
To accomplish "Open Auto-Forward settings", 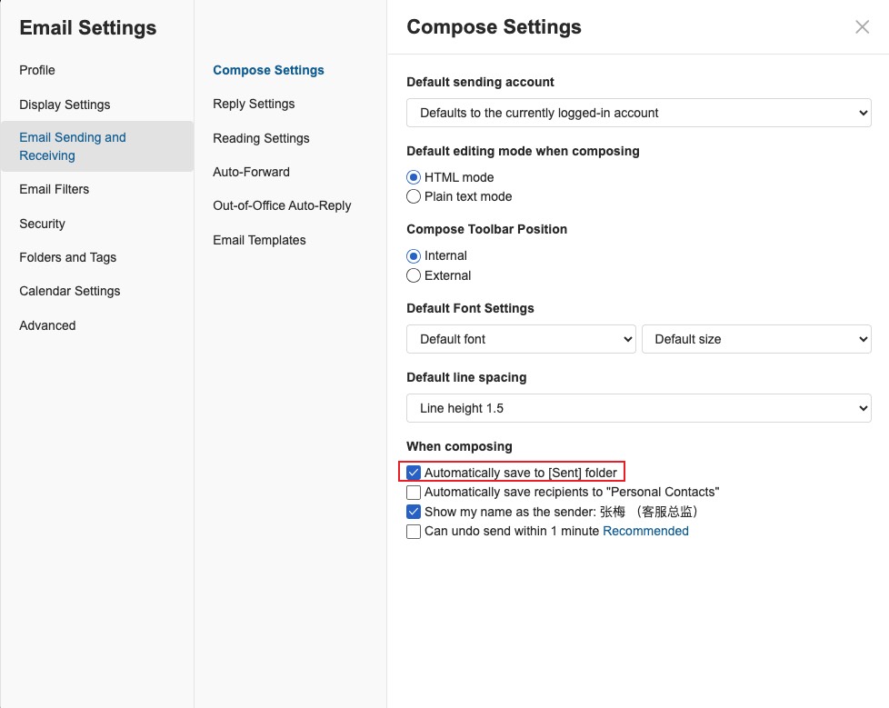I will pos(251,172).
